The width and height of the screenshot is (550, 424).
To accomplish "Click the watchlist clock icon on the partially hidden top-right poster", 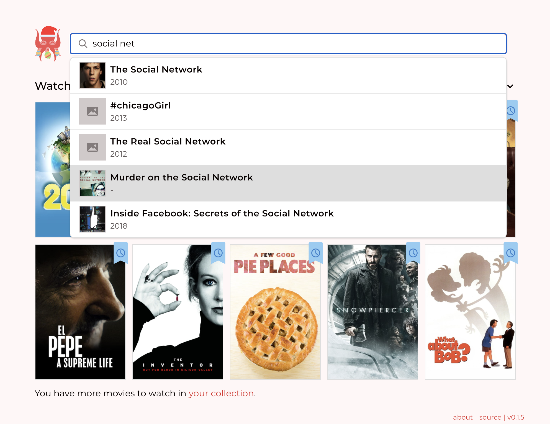I will click(511, 111).
